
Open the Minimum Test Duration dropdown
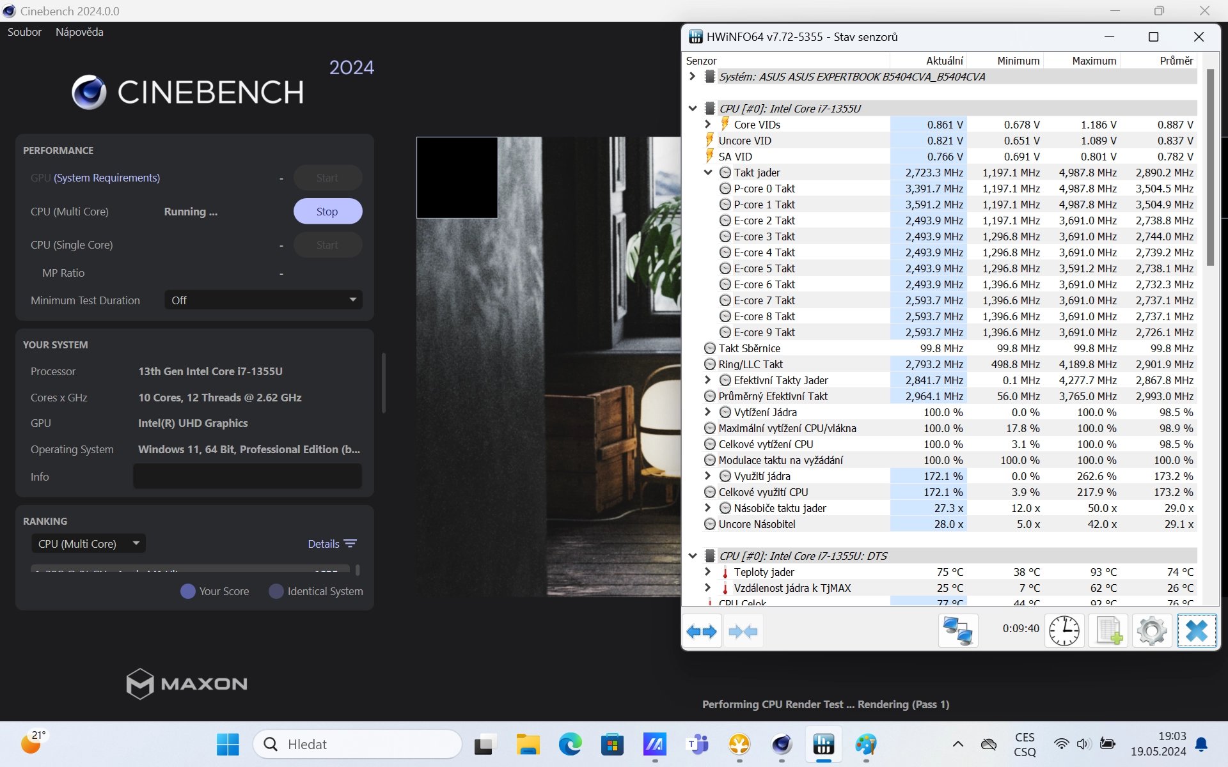264,300
